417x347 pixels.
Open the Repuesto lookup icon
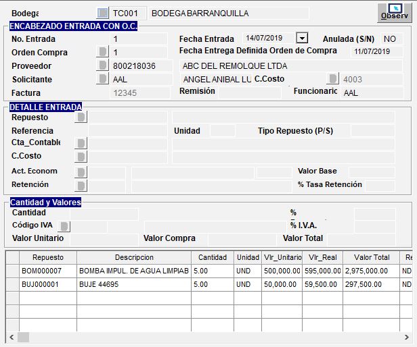(x=81, y=117)
